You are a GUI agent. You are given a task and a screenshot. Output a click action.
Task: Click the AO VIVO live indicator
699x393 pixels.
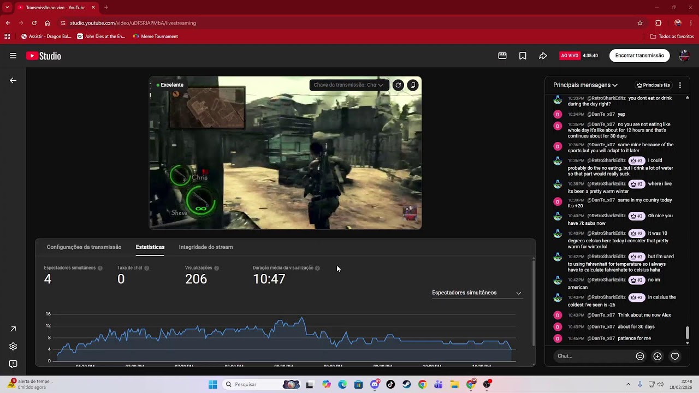click(570, 56)
